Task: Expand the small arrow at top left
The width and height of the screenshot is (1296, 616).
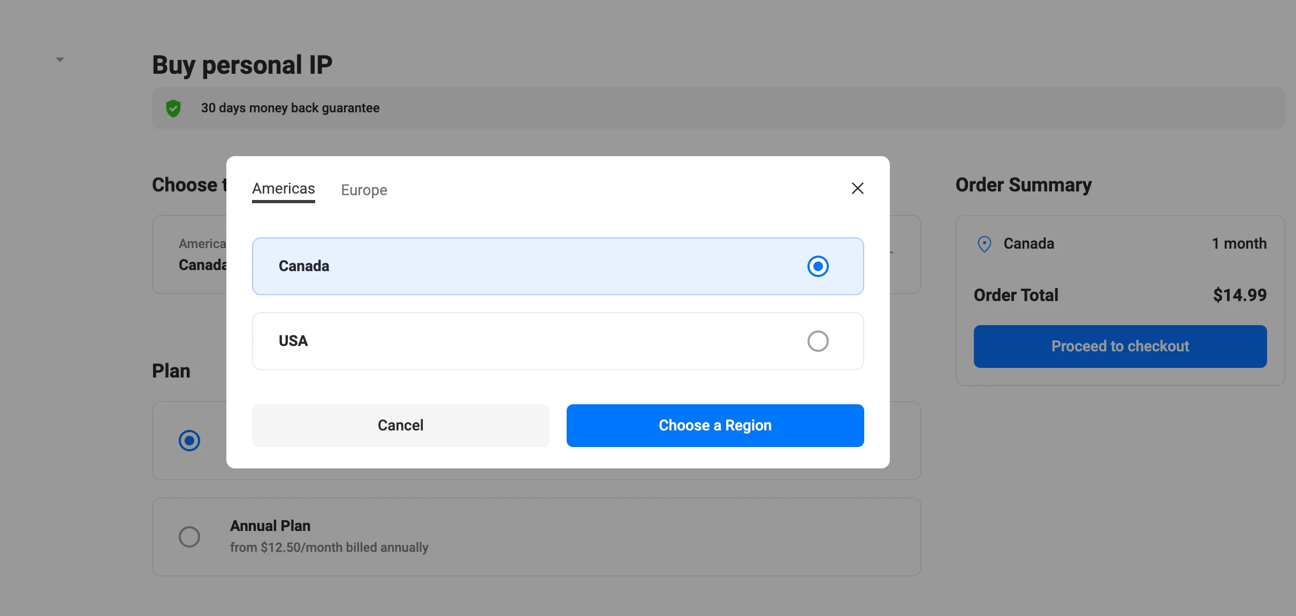Action: click(60, 59)
